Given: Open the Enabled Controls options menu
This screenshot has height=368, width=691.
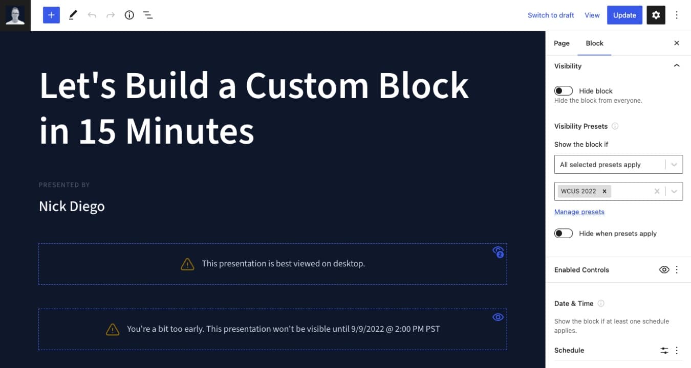Looking at the screenshot, I should (677, 269).
